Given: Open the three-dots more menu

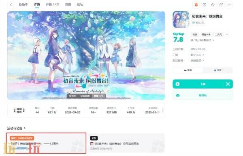Looking at the screenshot, I should coord(229,4).
